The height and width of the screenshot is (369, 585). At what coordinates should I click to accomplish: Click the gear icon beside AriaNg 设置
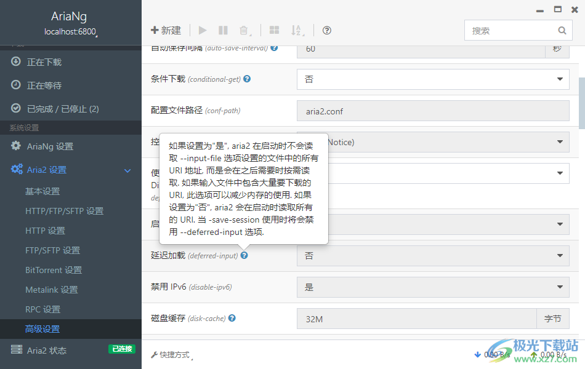[x=16, y=146]
